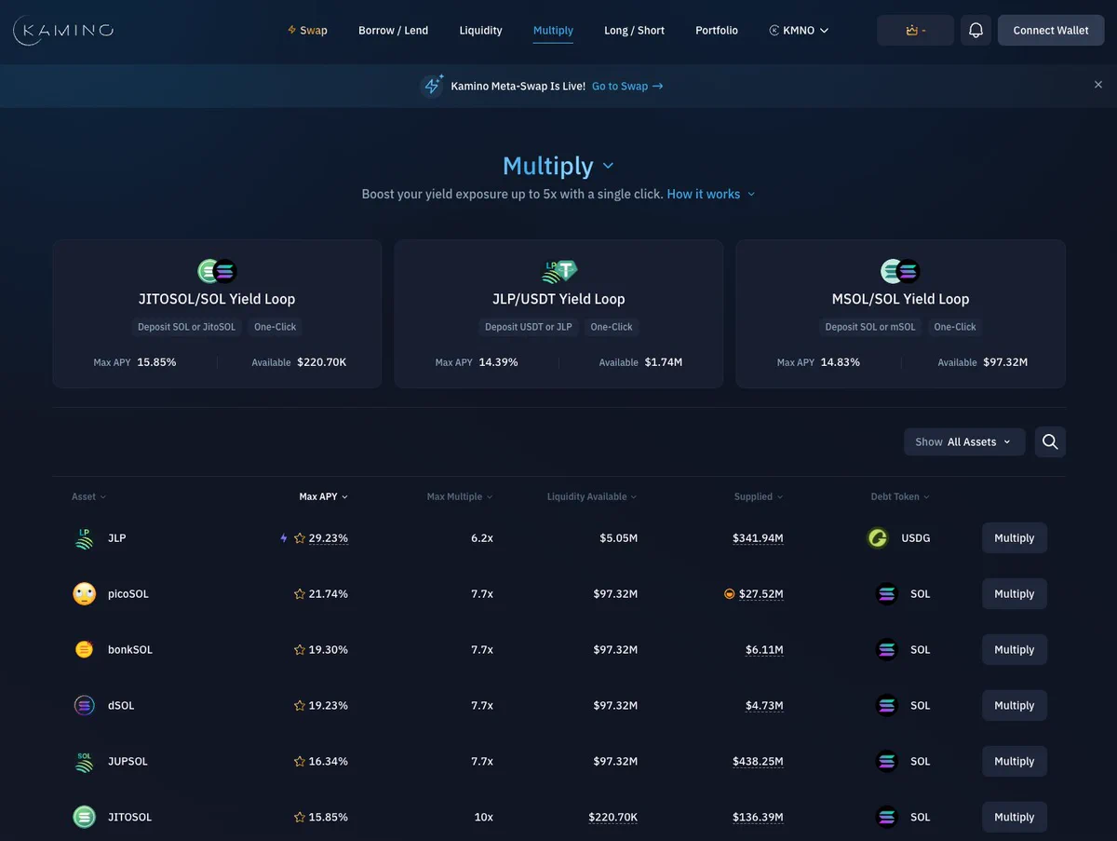Click SOL debt icon in bonkSOL row
Screen dimensions: 1117x841
click(x=887, y=650)
